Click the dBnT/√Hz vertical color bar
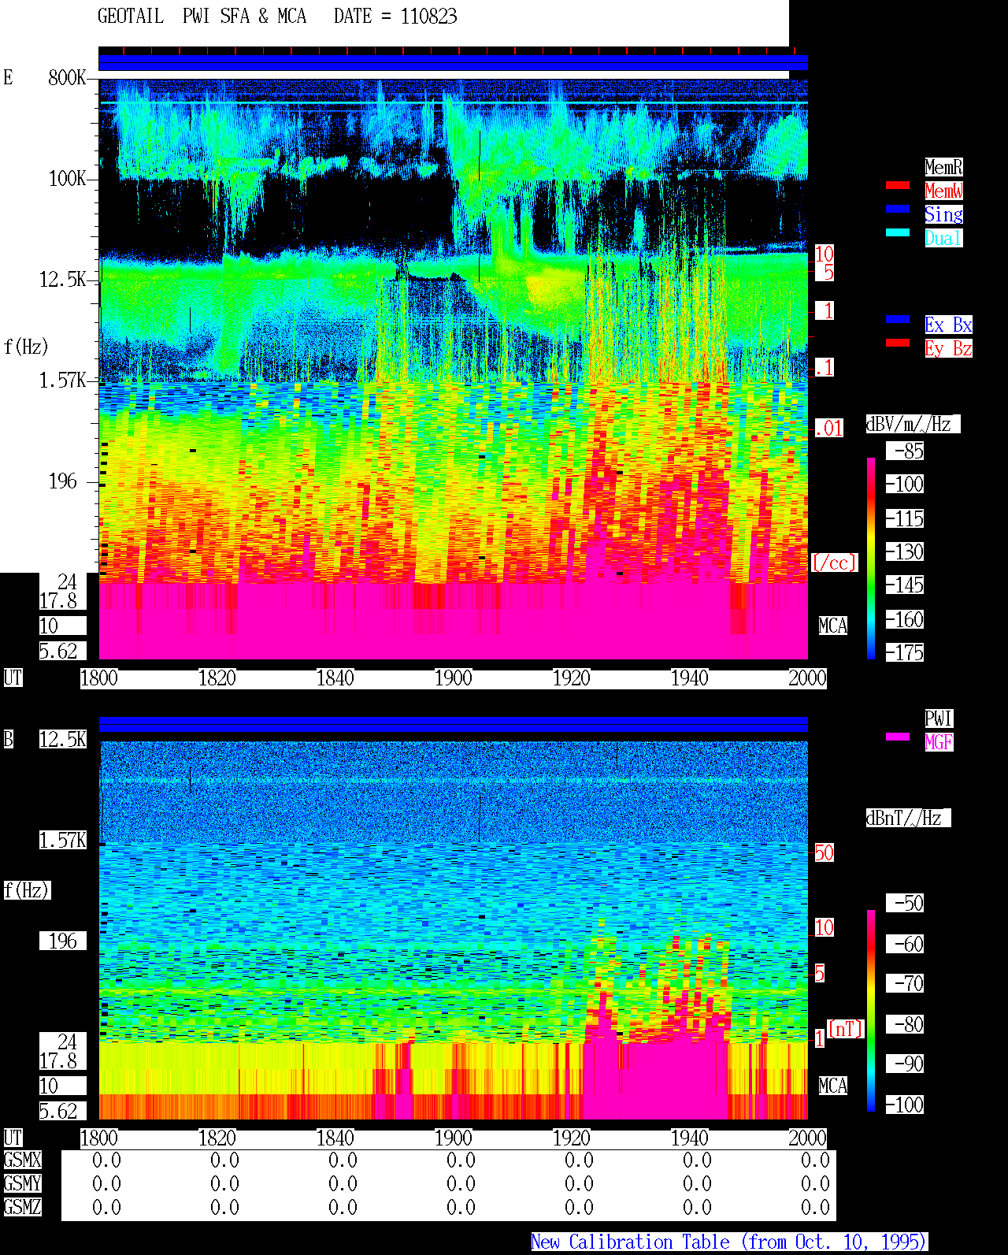The width and height of the screenshot is (1008, 1255). [x=871, y=1011]
